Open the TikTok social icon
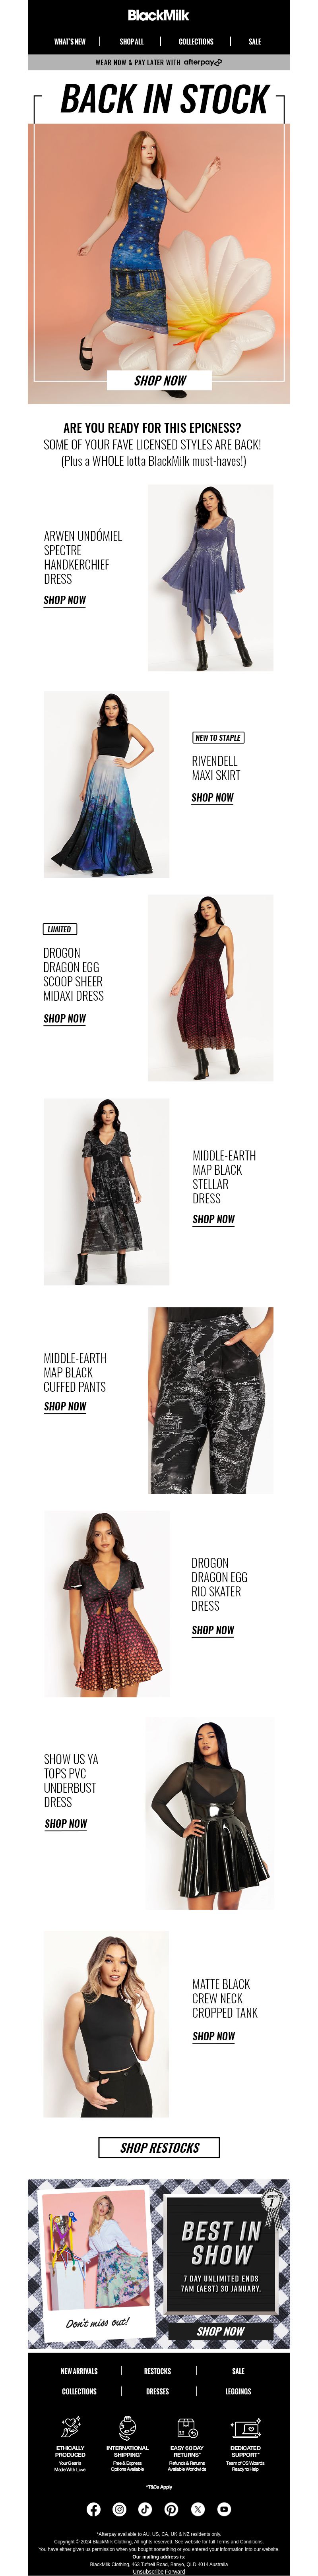Screen dimensions: 318x2576 (x=145, y=2508)
